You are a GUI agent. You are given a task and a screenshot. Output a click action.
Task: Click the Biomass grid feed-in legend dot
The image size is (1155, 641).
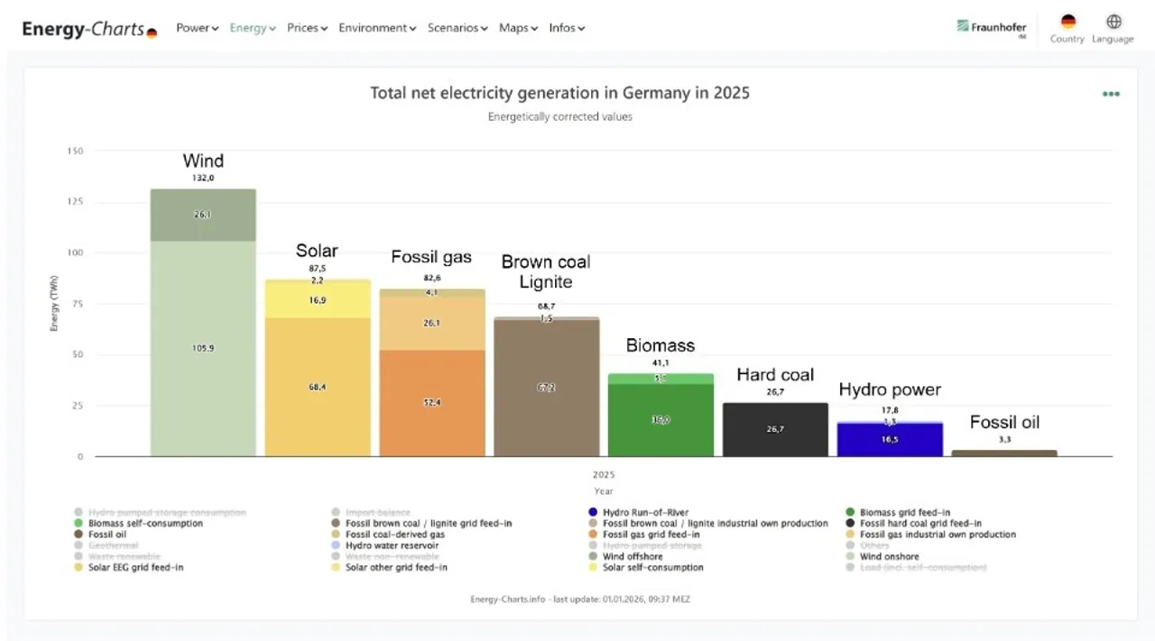point(852,511)
